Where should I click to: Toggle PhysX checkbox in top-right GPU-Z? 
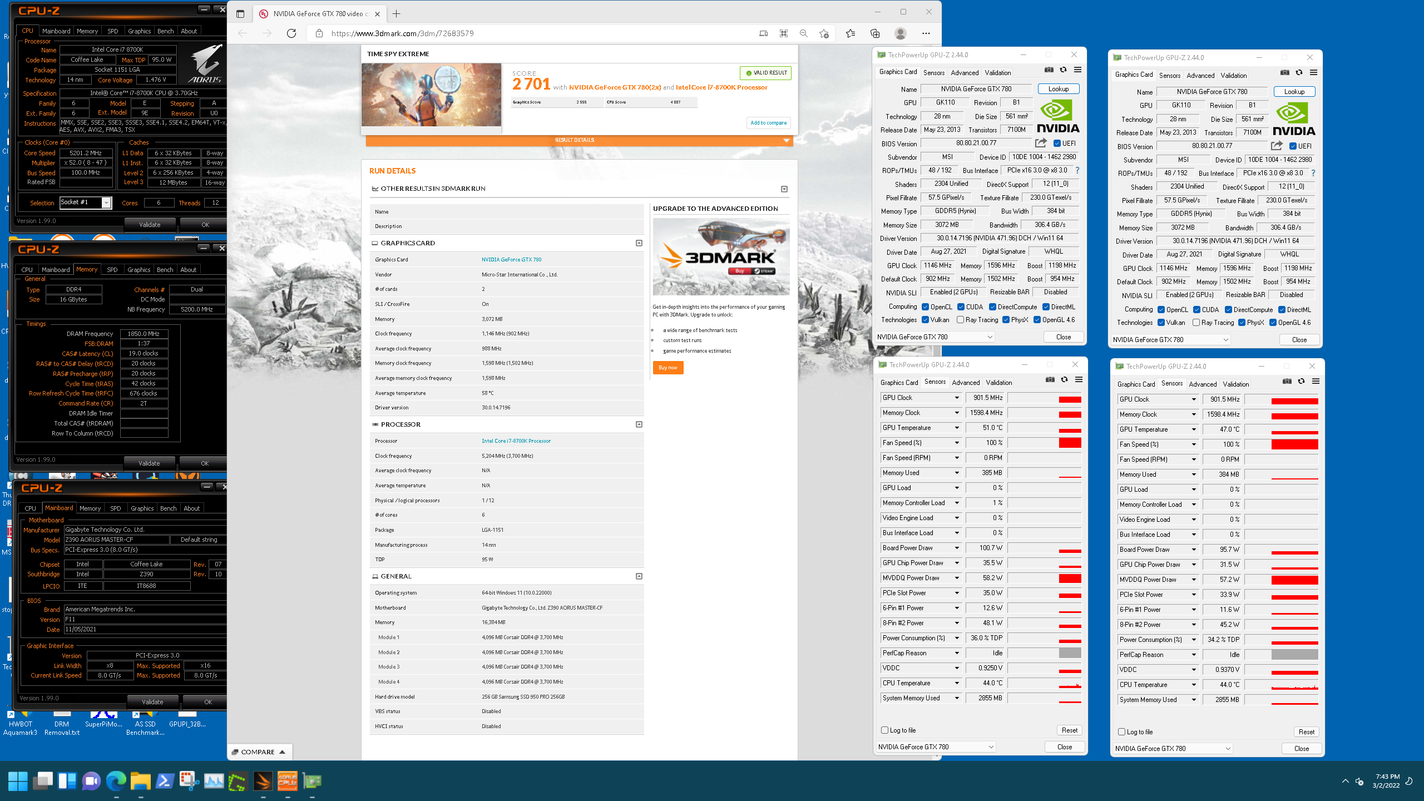(1242, 323)
